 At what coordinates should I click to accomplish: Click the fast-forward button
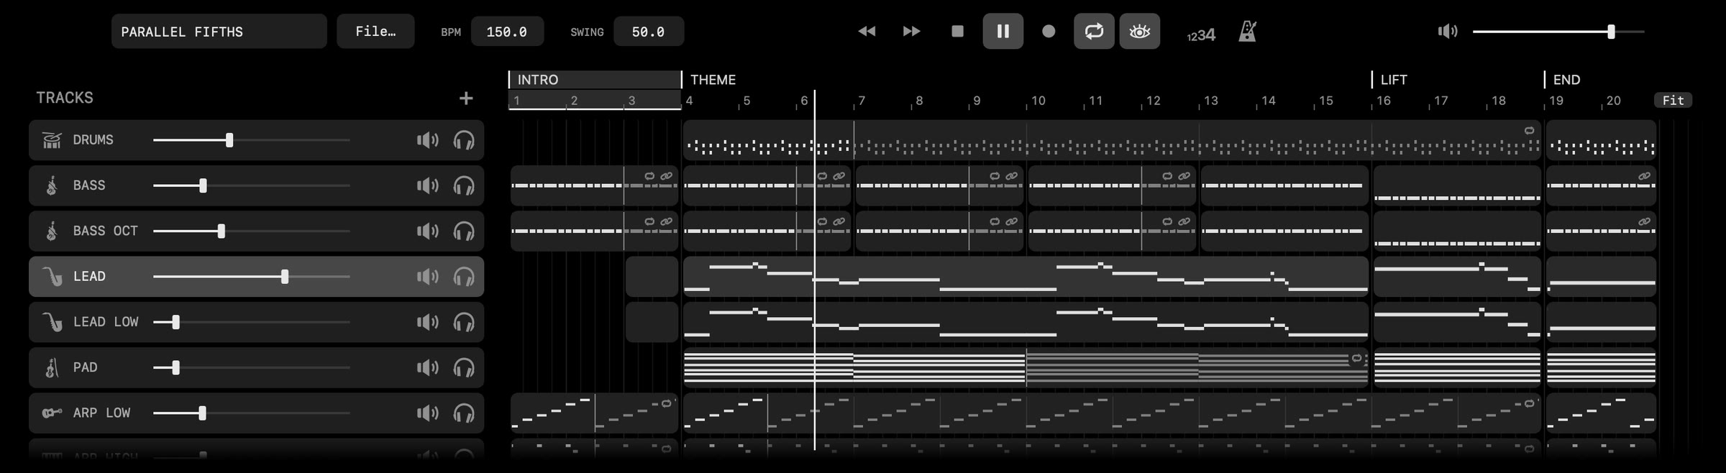point(911,32)
